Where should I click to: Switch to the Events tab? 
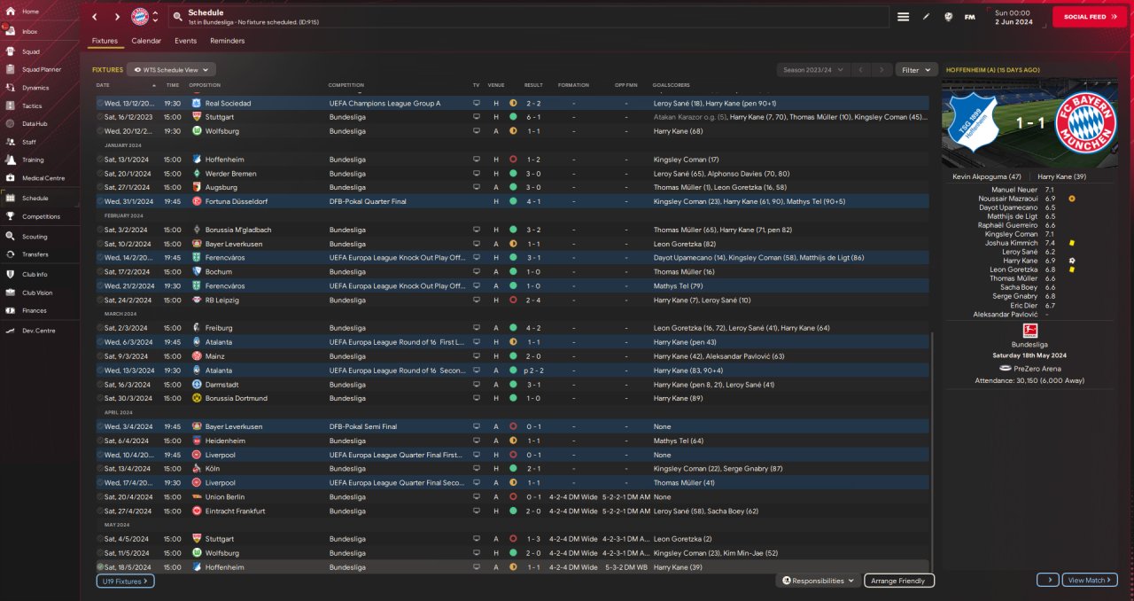point(186,41)
